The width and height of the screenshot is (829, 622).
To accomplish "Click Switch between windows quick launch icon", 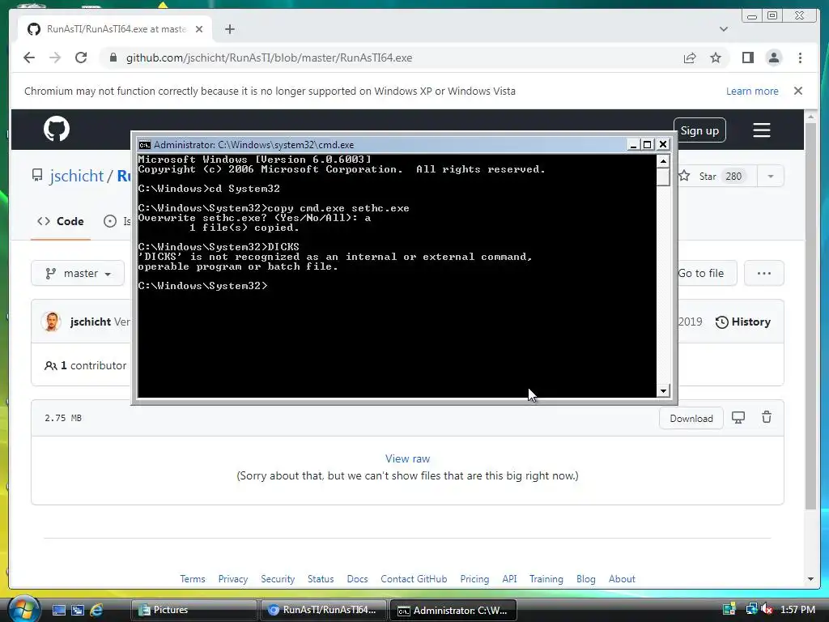I will pyautogui.click(x=78, y=610).
